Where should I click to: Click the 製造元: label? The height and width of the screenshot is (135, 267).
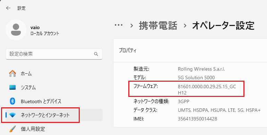click(x=141, y=69)
